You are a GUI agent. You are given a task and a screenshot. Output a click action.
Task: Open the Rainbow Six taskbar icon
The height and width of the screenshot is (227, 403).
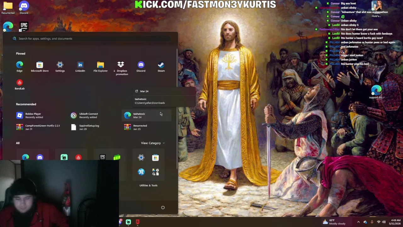point(138,222)
